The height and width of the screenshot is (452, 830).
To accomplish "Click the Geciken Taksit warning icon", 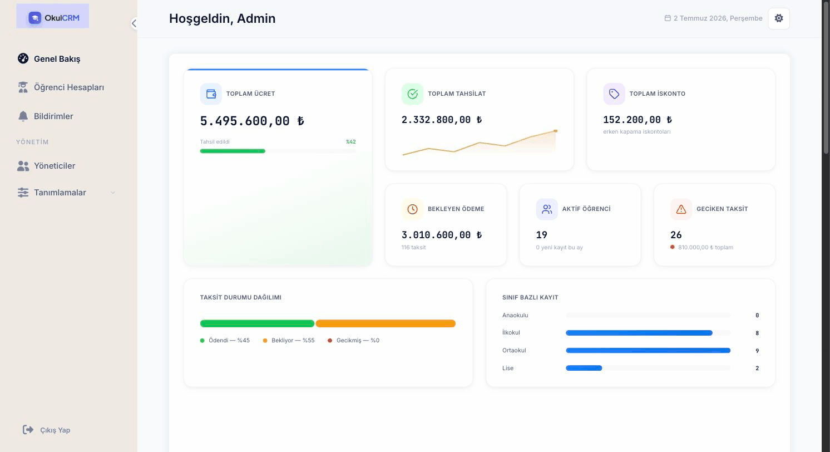I will click(681, 209).
